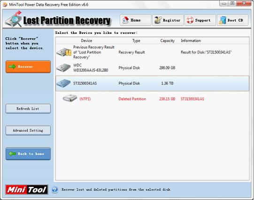The height and width of the screenshot is (200, 254).
Task: Click the Home house icon
Action: pyautogui.click(x=125, y=20)
